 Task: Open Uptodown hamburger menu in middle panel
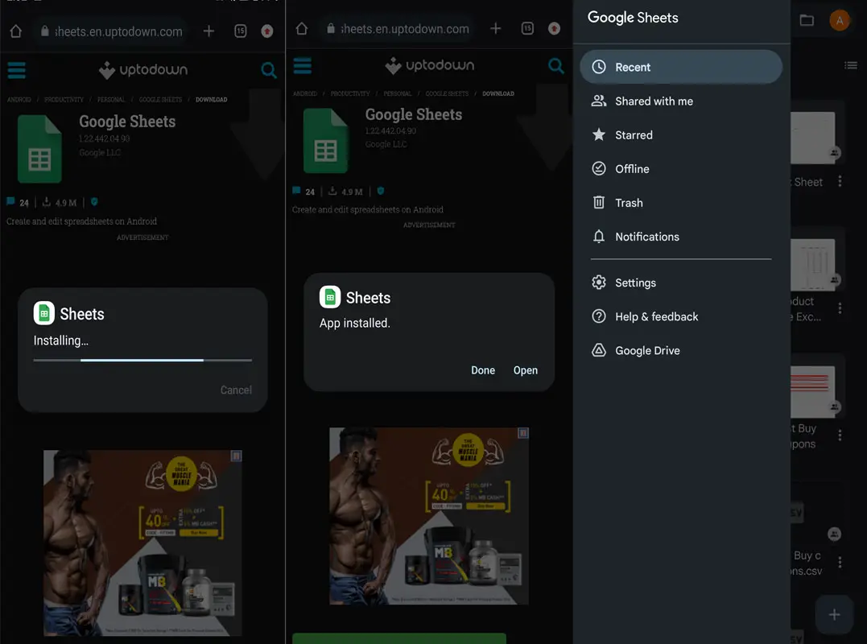coord(303,65)
